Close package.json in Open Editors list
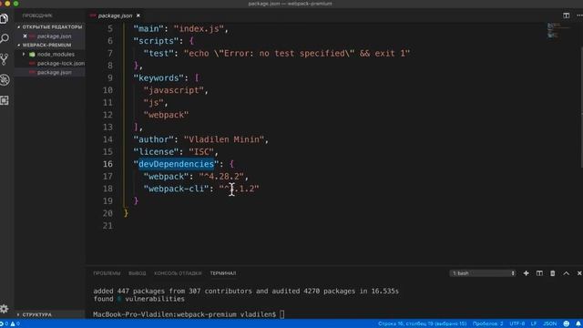Screen dimensions: 583x328 coord(25,36)
